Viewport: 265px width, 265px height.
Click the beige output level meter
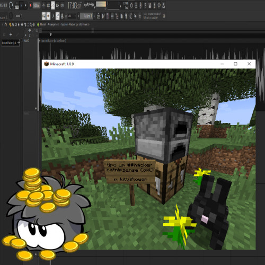pos(101,4)
